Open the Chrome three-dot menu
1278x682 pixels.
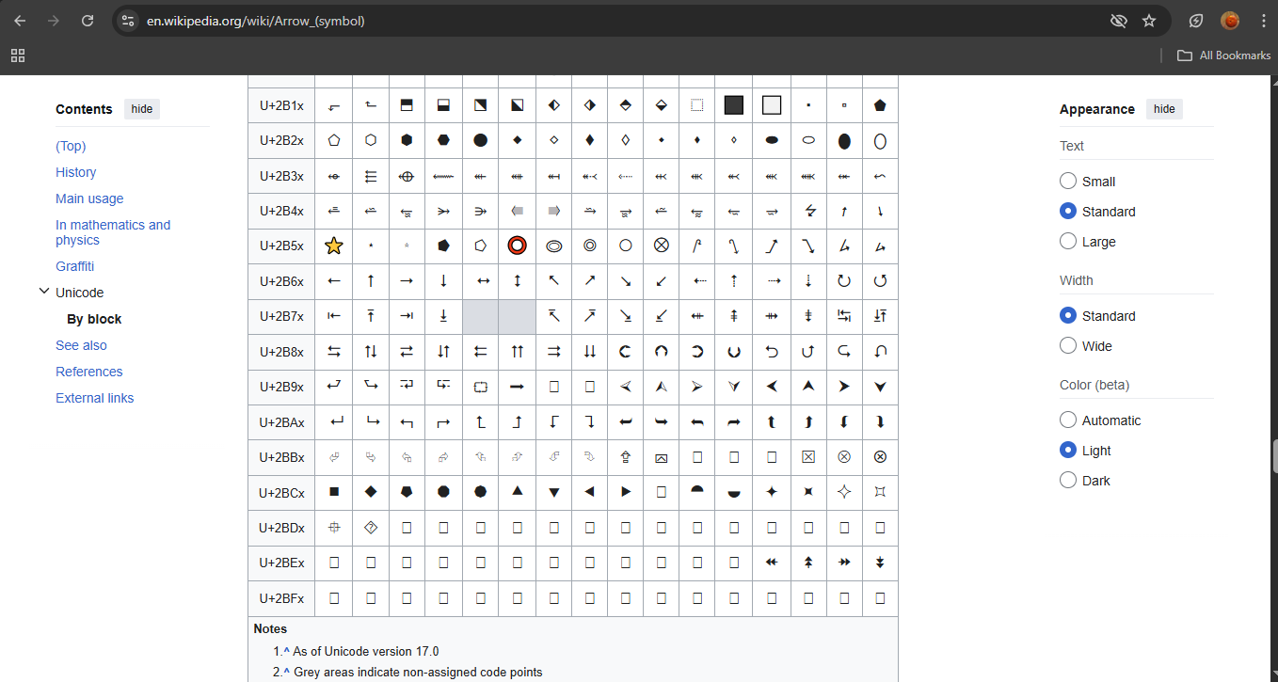point(1263,21)
